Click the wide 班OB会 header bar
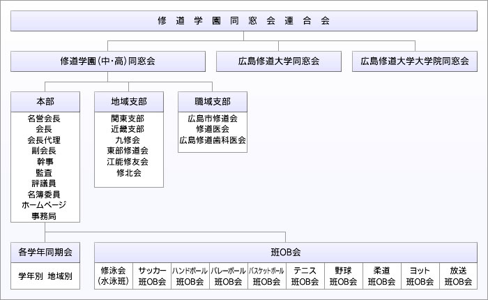 [x=286, y=253]
